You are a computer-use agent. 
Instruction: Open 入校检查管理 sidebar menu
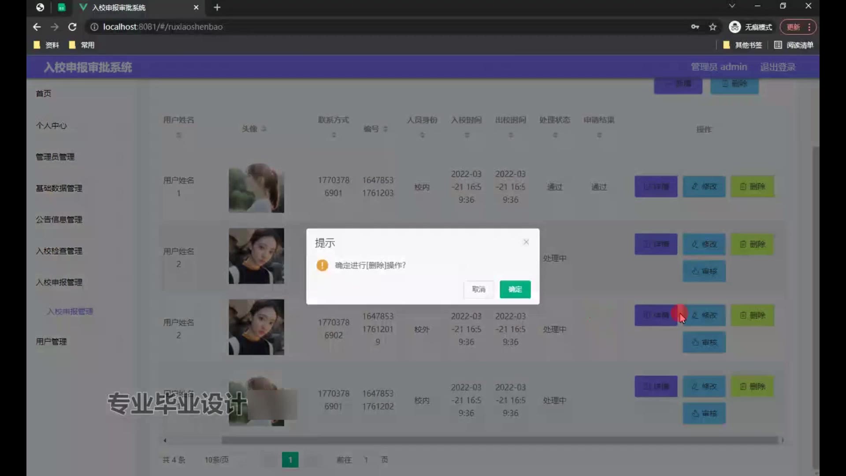59,251
